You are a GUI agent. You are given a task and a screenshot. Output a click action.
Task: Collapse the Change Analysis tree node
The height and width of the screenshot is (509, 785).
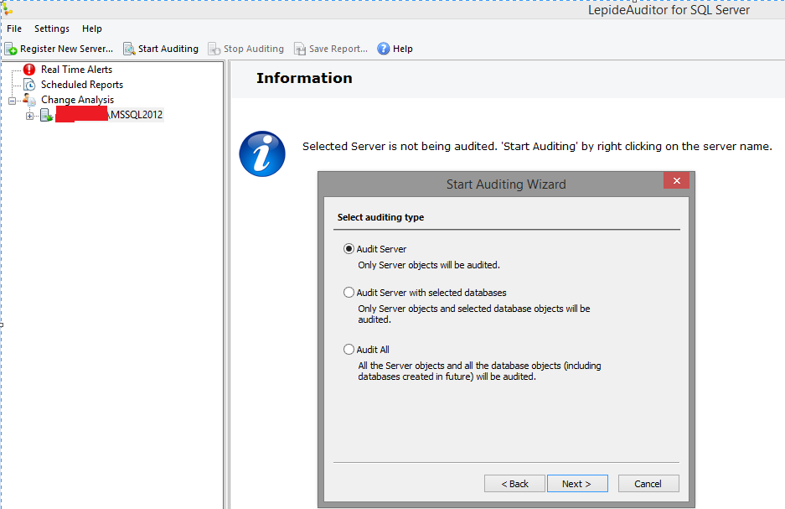[13, 101]
